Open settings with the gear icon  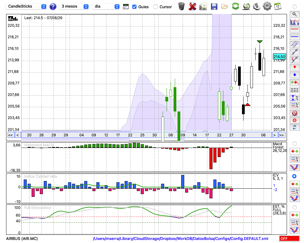click(267, 6)
